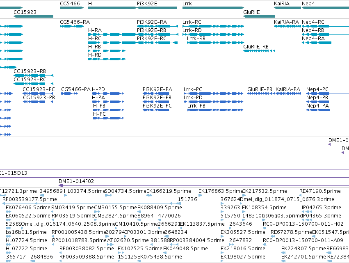Open the CG5466-RA transcript label

75,22
